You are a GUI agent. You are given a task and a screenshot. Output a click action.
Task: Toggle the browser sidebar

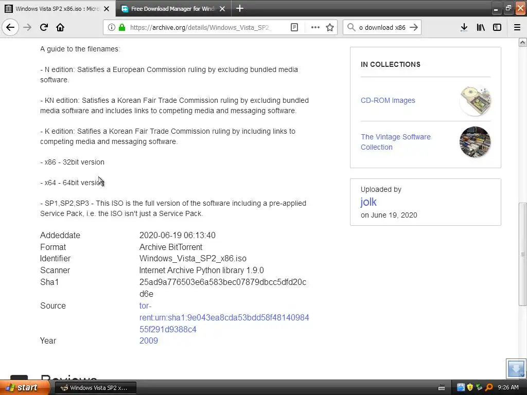tap(497, 28)
